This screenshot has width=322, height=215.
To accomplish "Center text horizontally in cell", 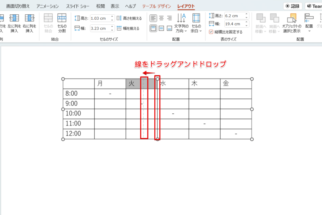I will tap(161, 18).
